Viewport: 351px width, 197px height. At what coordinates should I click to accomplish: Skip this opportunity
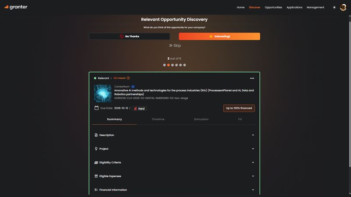click(175, 46)
